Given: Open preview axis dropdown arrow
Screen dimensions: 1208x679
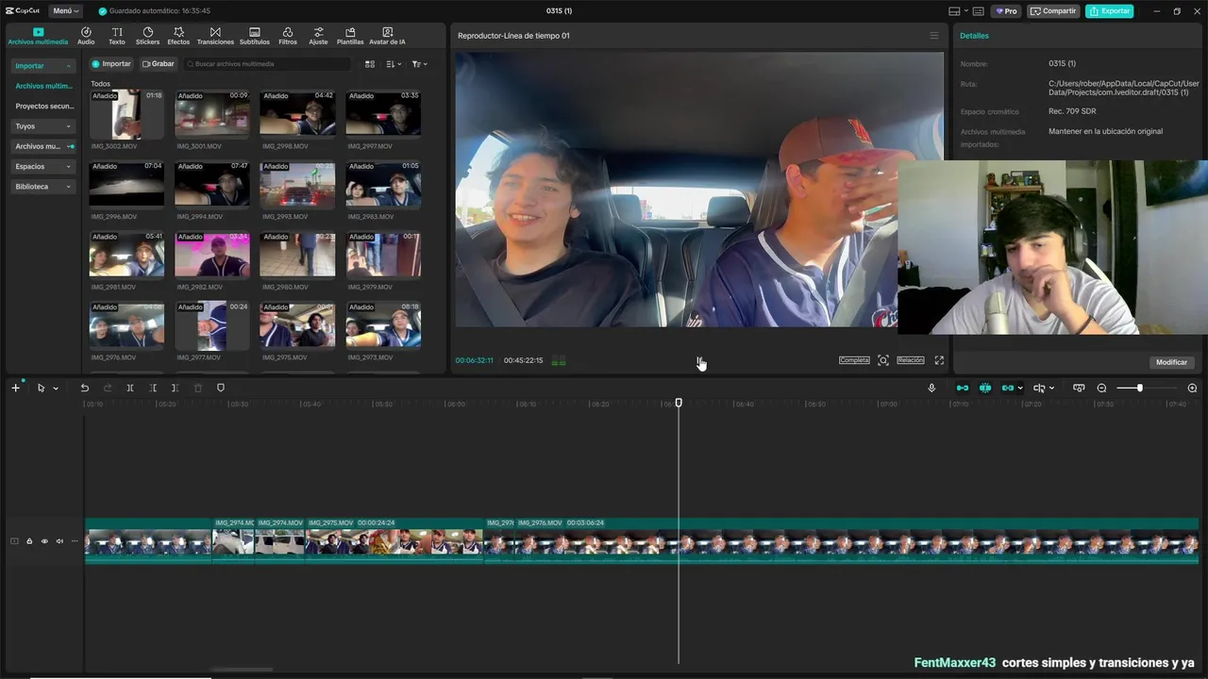Looking at the screenshot, I should click(1052, 389).
